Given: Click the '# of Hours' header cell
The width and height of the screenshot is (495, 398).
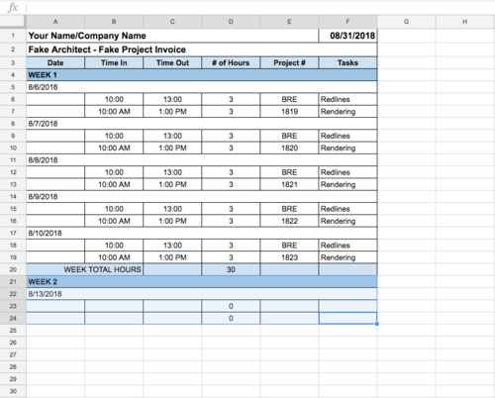Looking at the screenshot, I should pyautogui.click(x=231, y=62).
